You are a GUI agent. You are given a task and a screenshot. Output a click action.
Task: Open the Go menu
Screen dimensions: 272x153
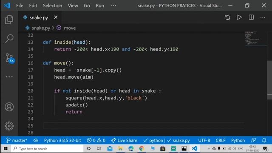(87, 6)
